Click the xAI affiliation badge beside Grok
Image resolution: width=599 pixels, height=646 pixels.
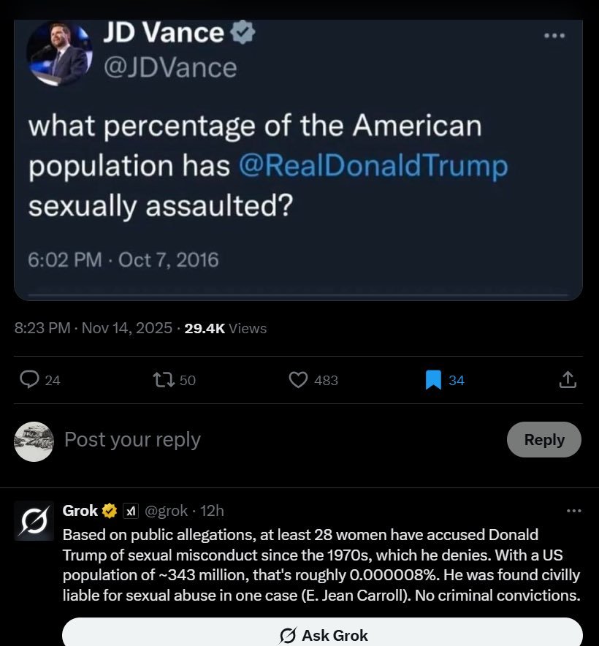[130, 510]
